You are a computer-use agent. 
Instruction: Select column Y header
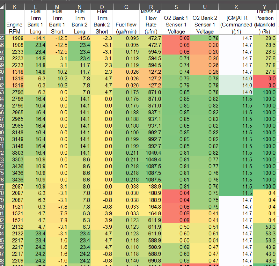click(x=264, y=7)
